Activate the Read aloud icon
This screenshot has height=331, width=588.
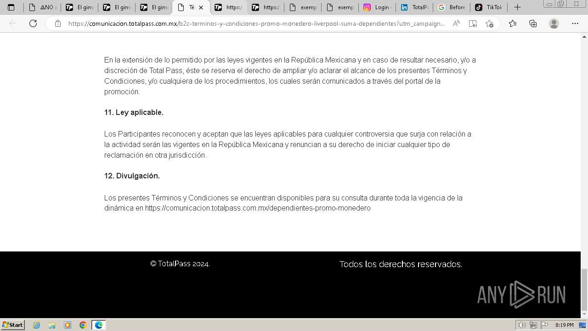point(456,23)
